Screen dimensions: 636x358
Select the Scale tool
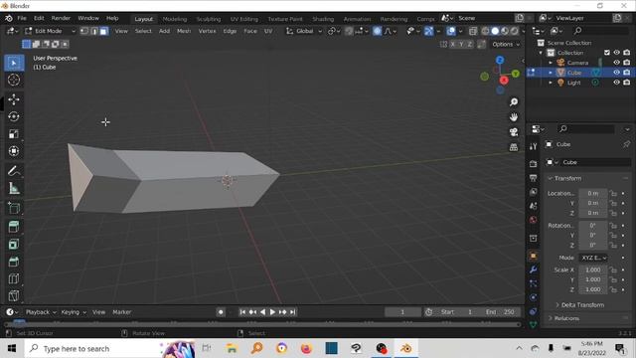point(14,134)
